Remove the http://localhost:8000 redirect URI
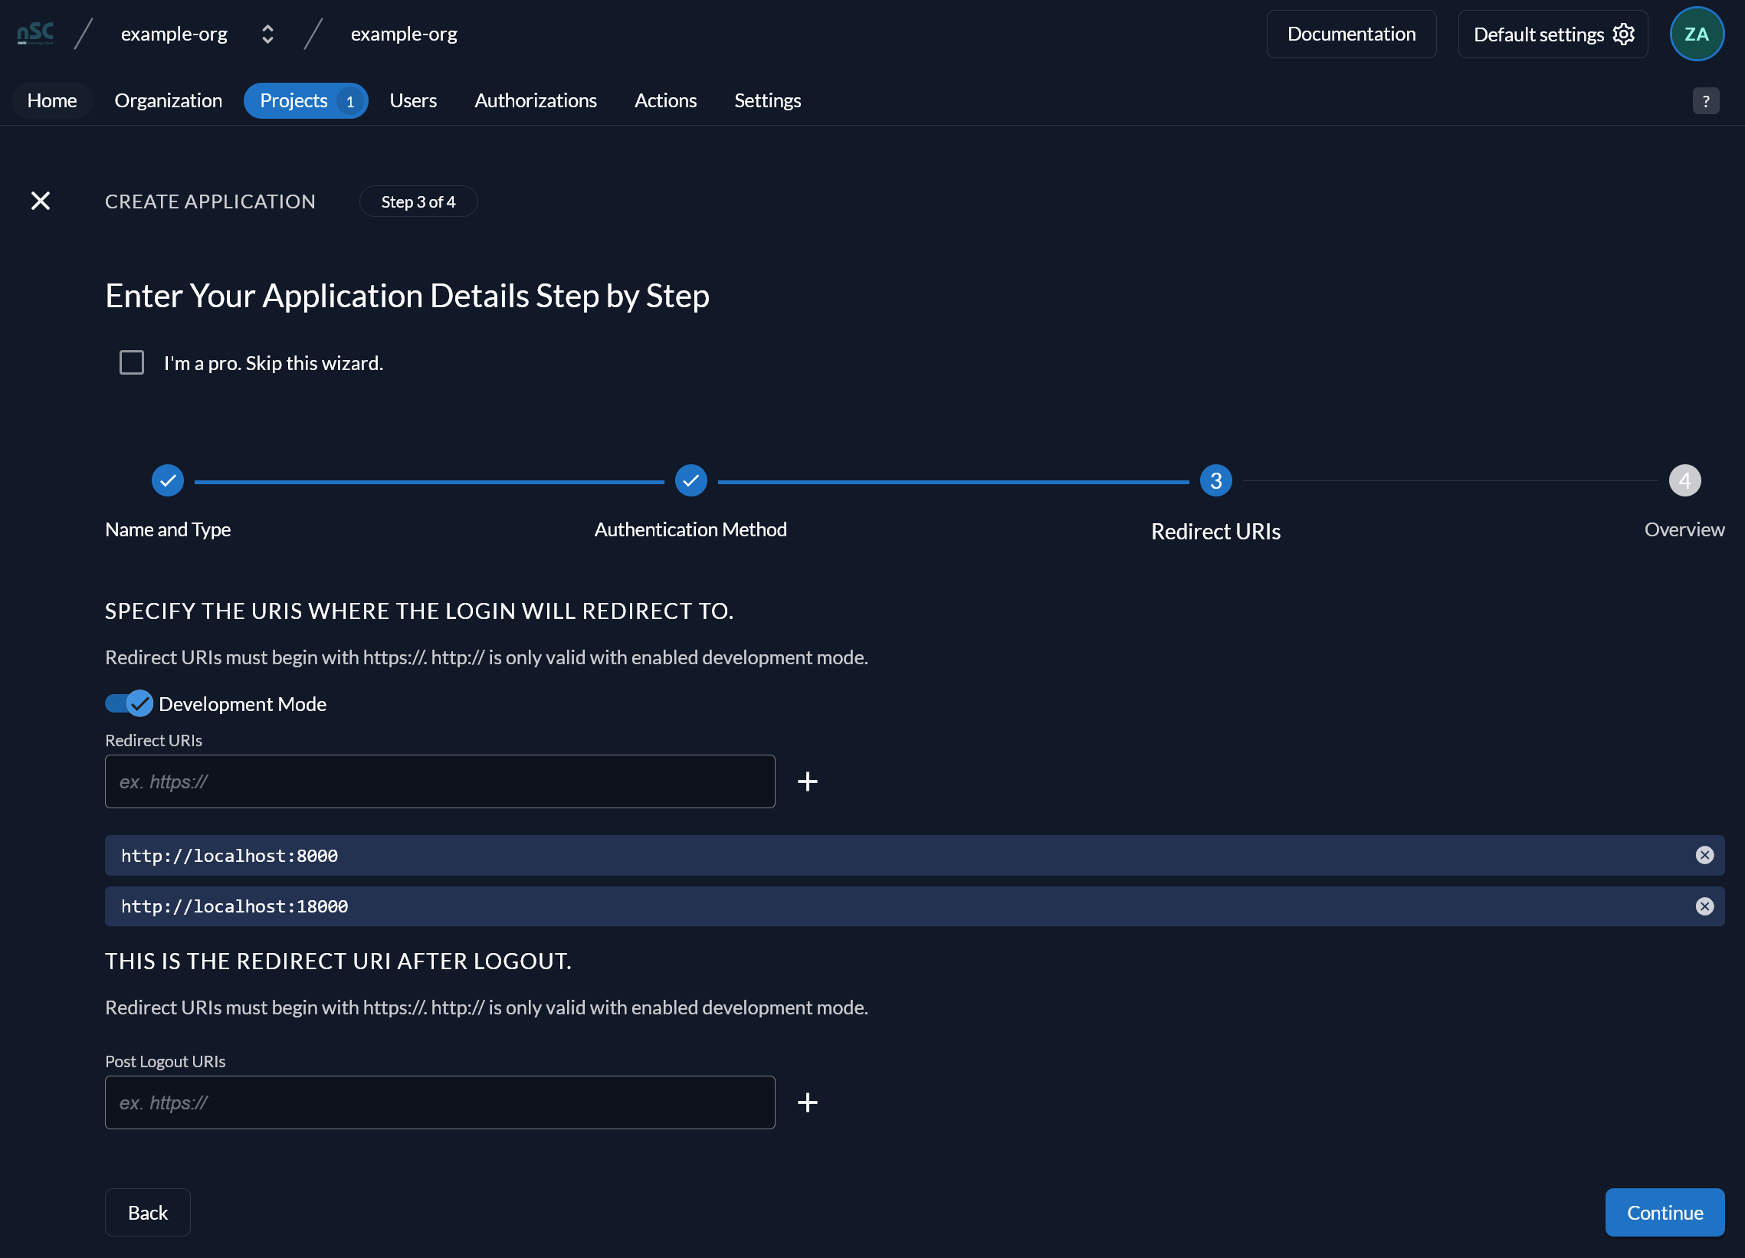The image size is (1745, 1258). (x=1704, y=855)
